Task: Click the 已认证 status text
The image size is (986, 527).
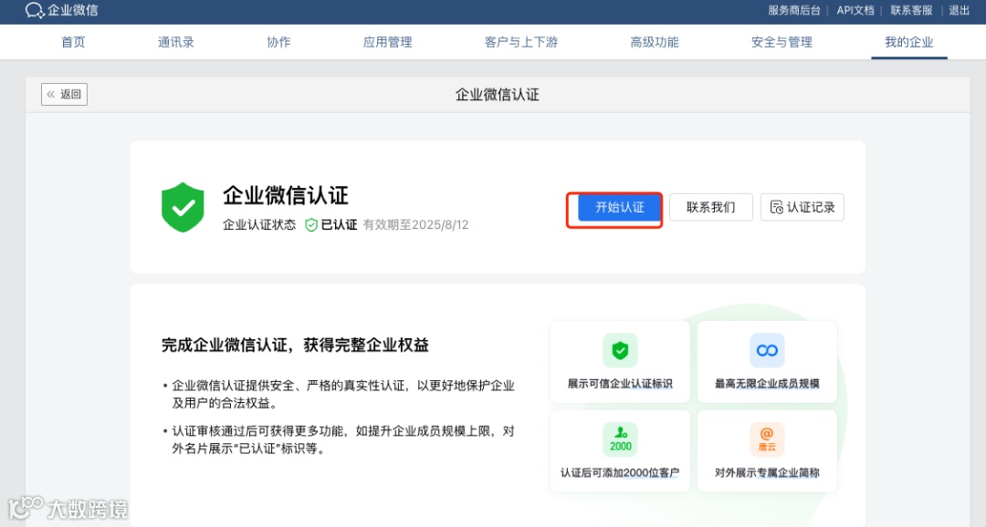Action: [339, 225]
